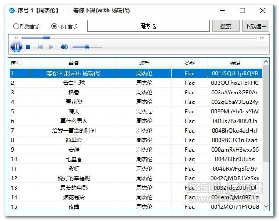Select the song 说好的幸福呢
Screen dimensions: 279x221
point(74,178)
